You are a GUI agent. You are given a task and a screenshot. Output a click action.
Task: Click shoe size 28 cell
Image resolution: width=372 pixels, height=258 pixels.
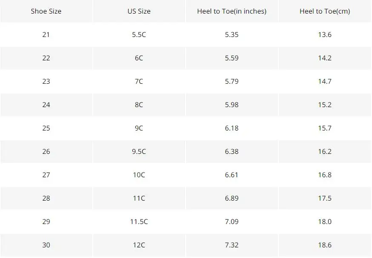point(46,198)
